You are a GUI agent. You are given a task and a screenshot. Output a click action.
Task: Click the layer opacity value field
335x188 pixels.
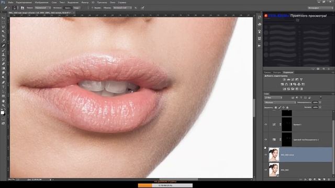point(315,102)
